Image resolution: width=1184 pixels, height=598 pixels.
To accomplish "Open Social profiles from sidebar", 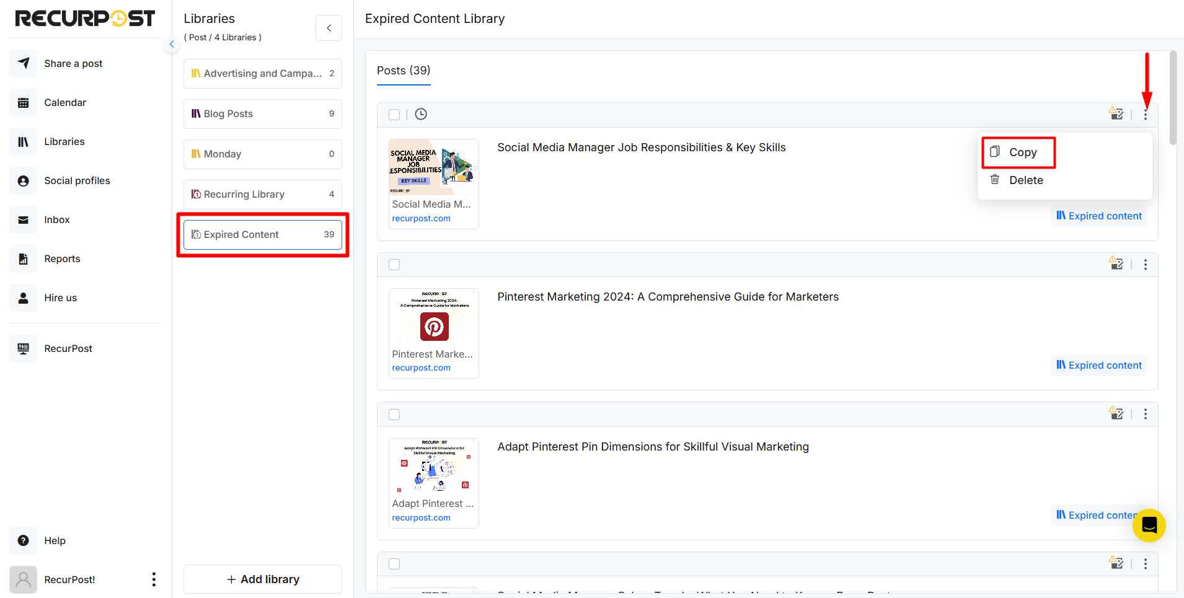I will point(77,180).
